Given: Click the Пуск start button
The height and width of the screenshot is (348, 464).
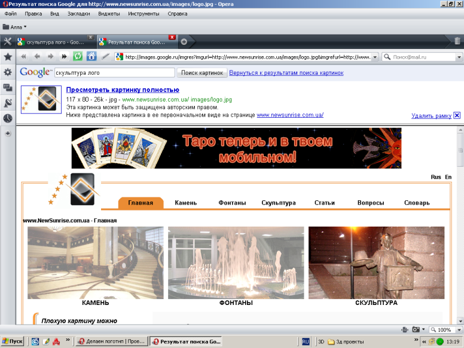Looking at the screenshot, I should pyautogui.click(x=12, y=341).
